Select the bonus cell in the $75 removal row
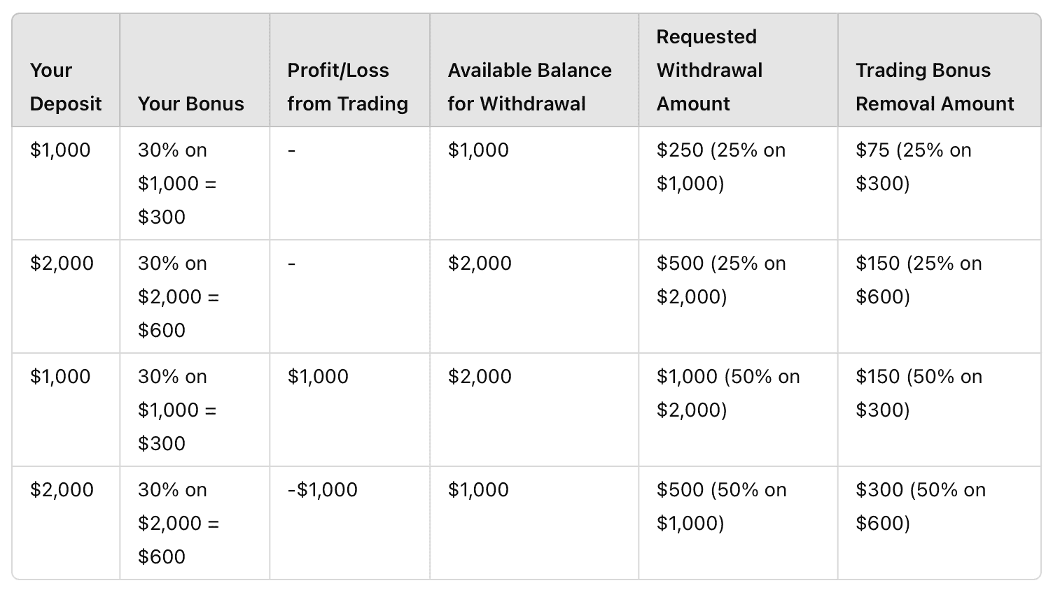 click(x=177, y=183)
